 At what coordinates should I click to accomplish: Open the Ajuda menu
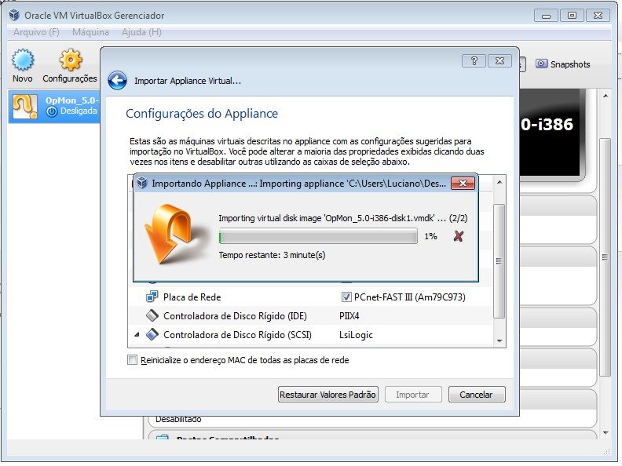141,32
